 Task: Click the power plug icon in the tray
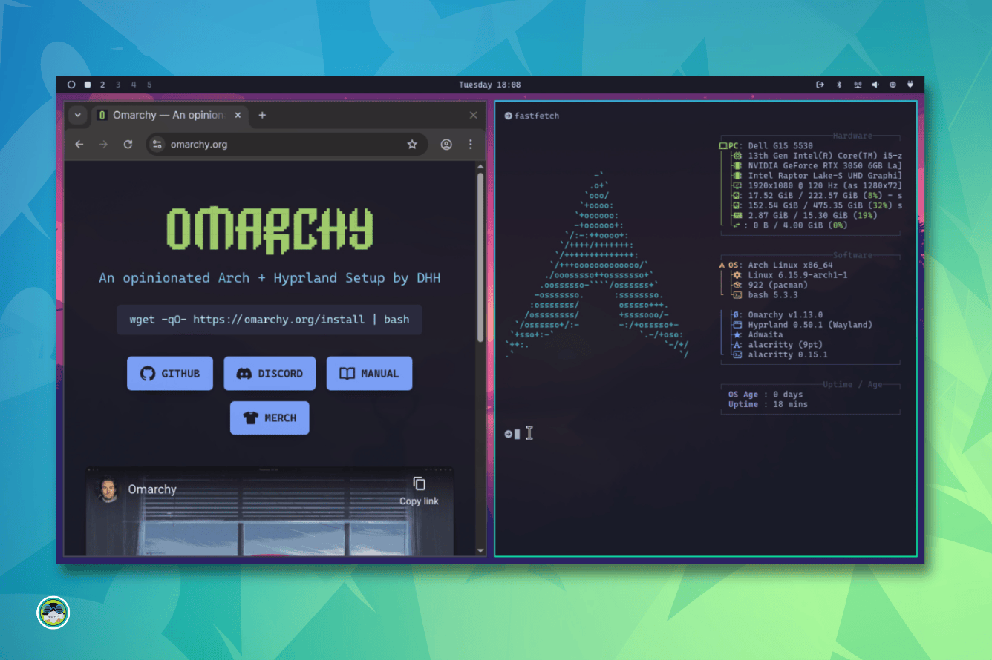coord(911,85)
